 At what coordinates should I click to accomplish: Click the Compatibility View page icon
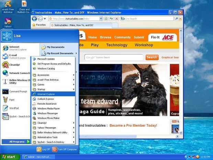pos(106,19)
